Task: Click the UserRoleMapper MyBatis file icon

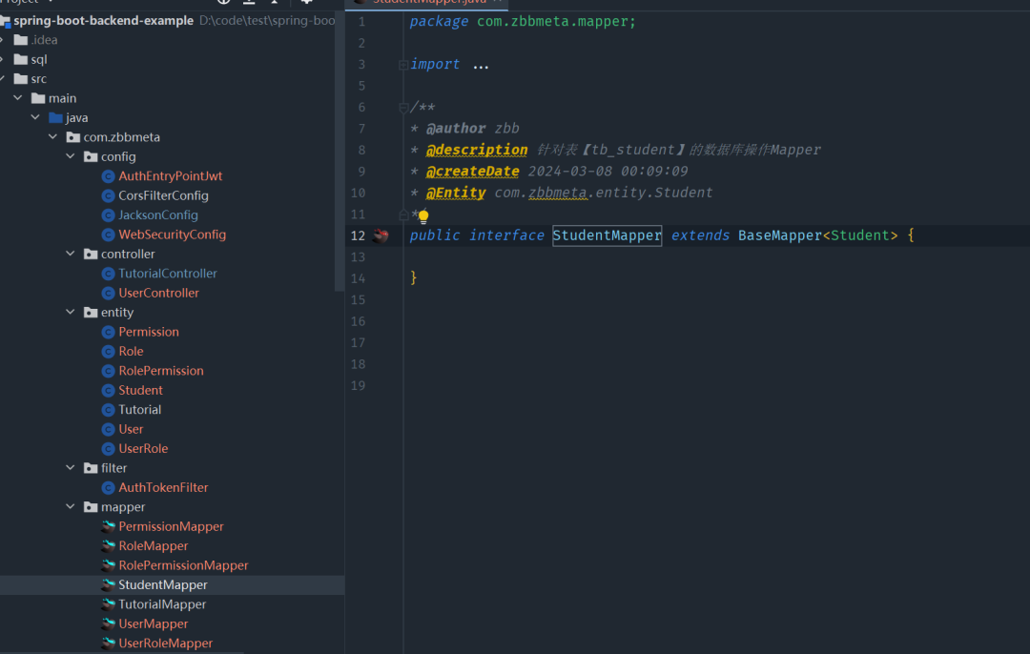Action: click(x=109, y=644)
